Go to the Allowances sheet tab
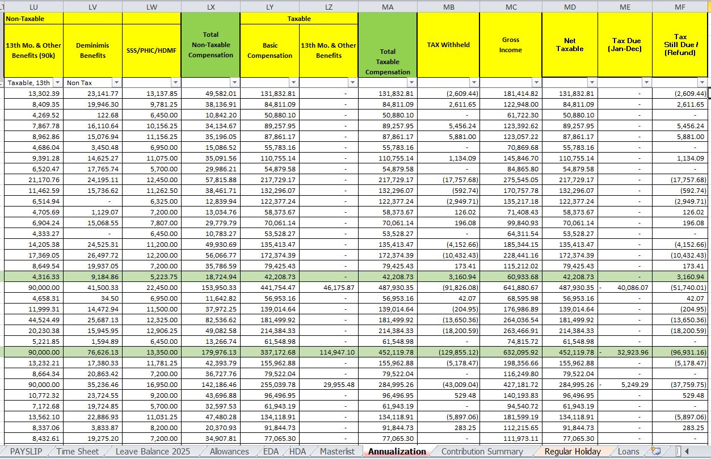The height and width of the screenshot is (459, 711). point(229,452)
